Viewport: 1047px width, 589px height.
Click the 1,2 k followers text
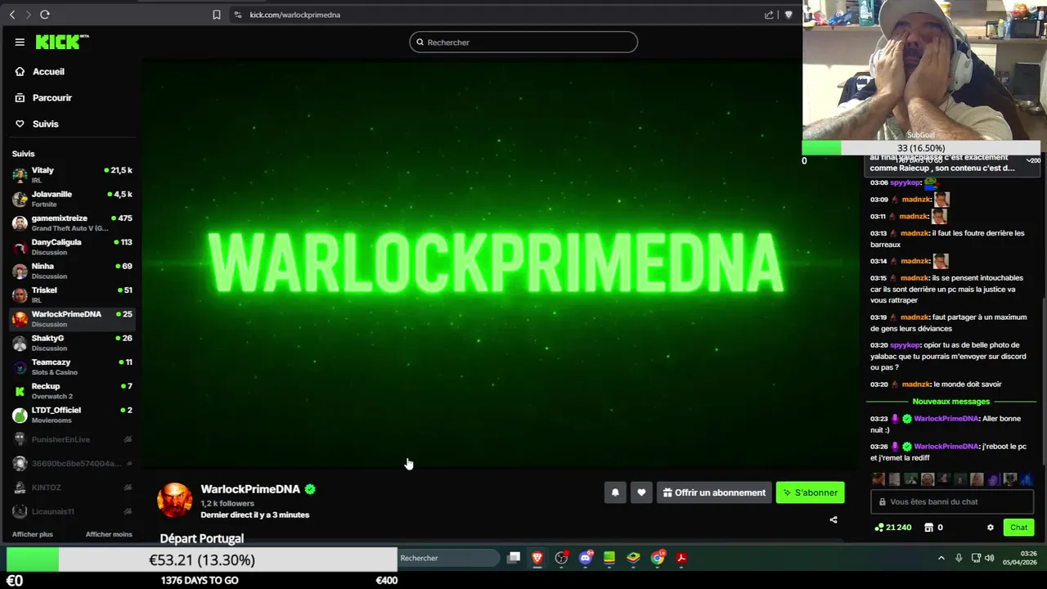pyautogui.click(x=227, y=504)
